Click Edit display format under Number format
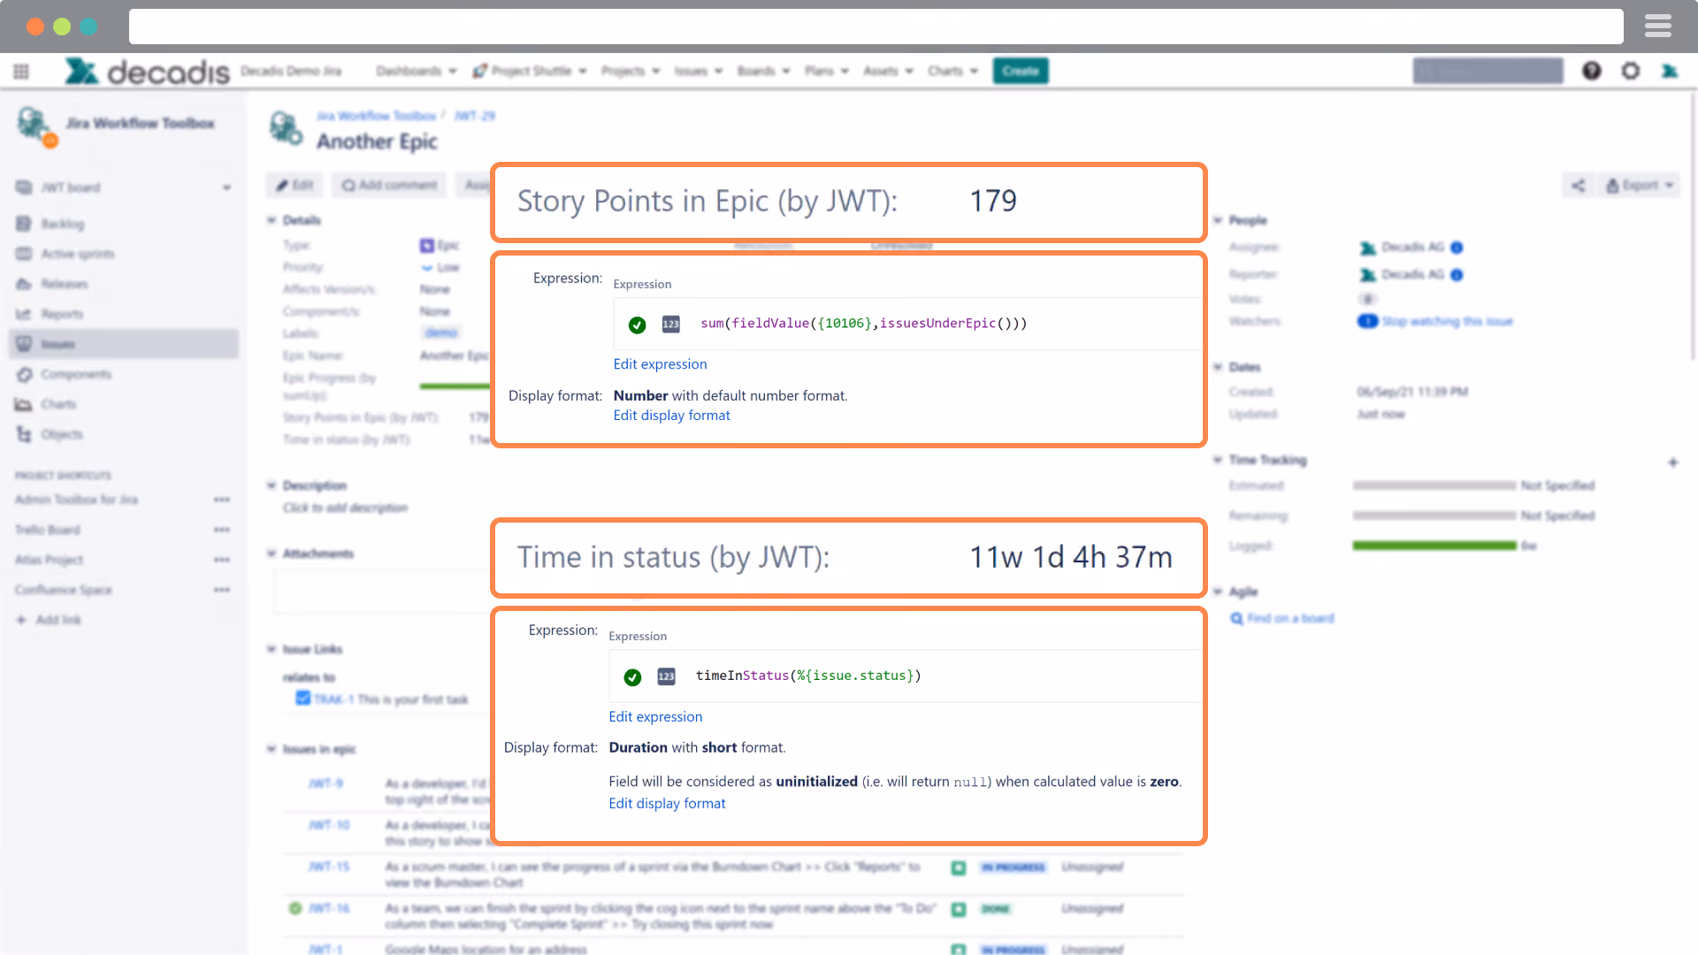 [x=672, y=416]
